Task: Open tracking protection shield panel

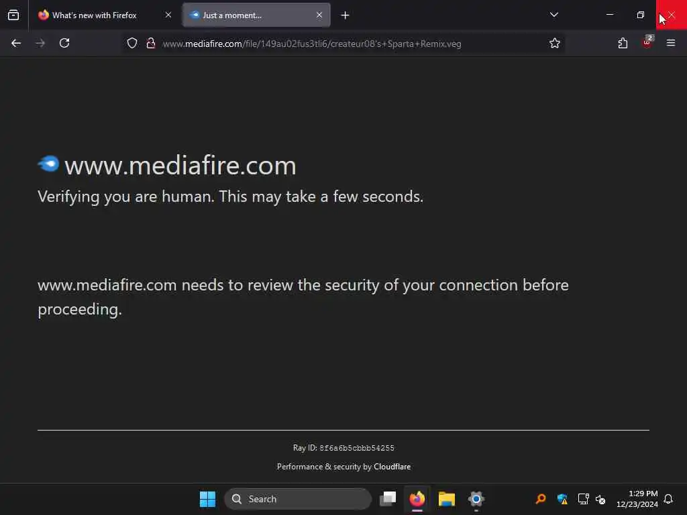Action: click(x=132, y=44)
